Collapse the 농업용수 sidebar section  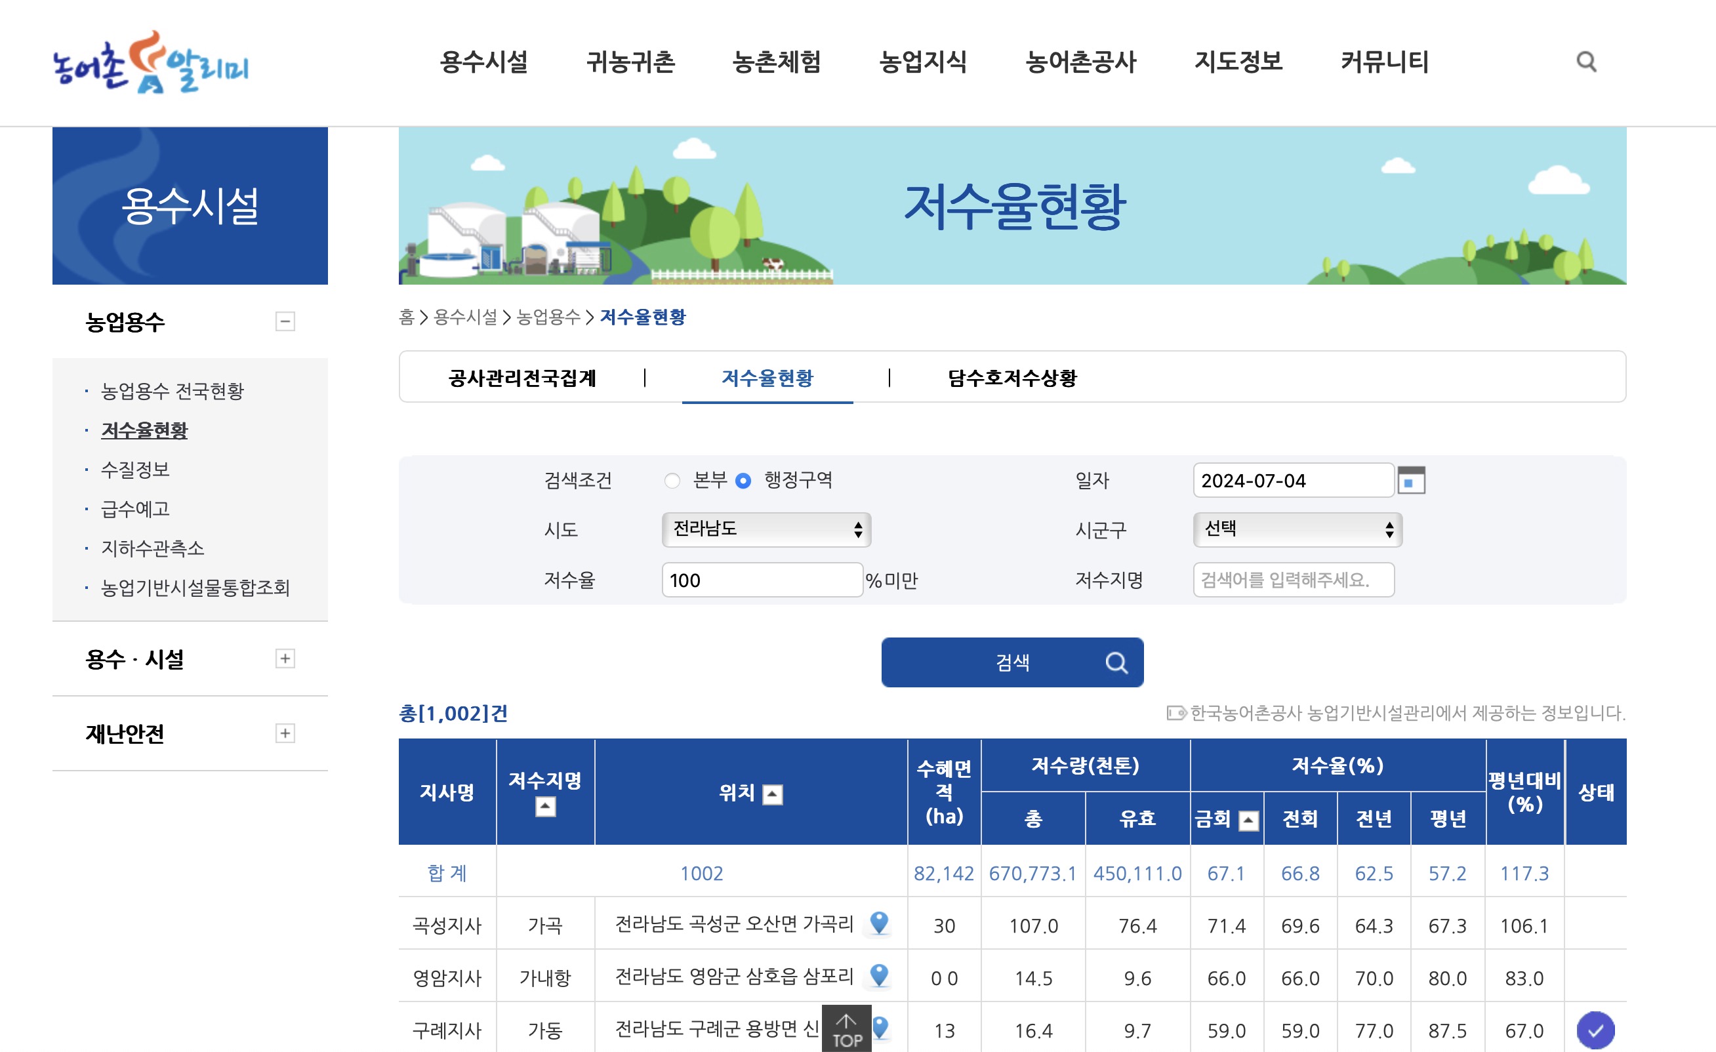[285, 321]
